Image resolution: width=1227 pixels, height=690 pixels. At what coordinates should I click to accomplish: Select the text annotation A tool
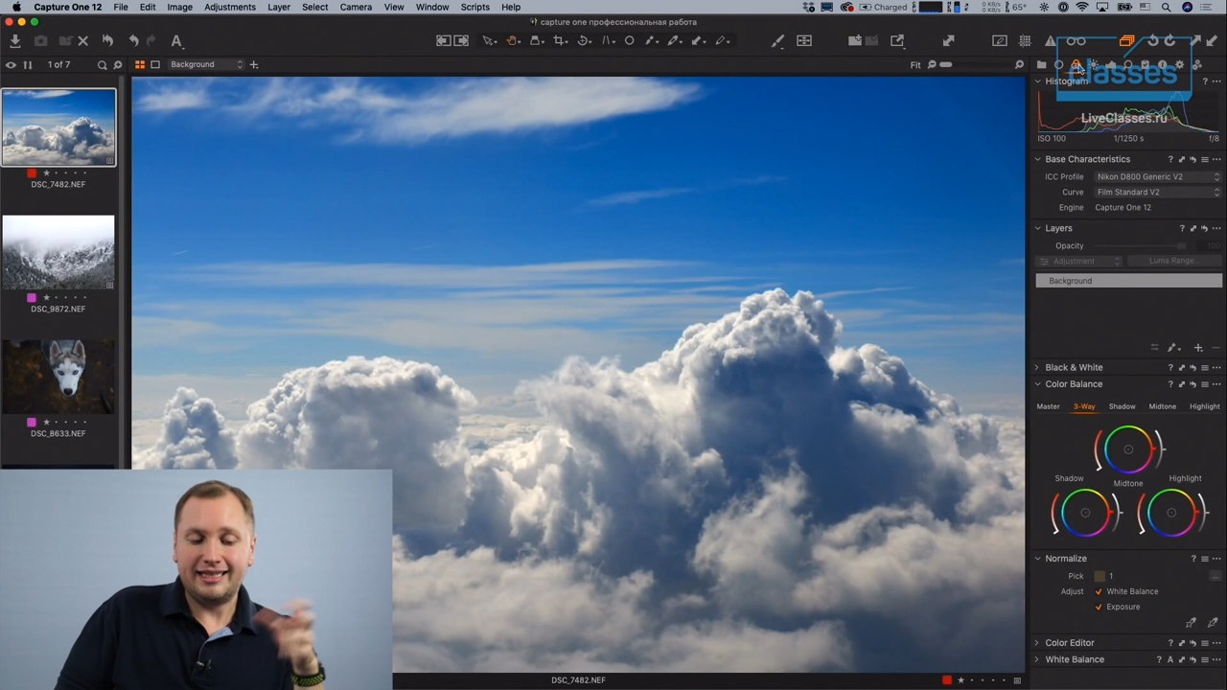coord(176,41)
